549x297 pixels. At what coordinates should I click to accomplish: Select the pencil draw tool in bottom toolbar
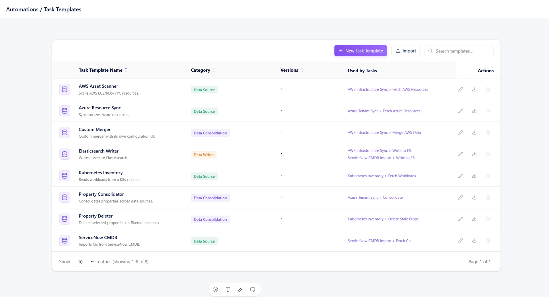point(240,290)
